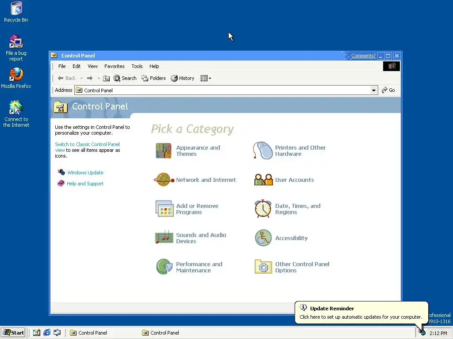The height and width of the screenshot is (339, 453).
Task: Open the Other Control Panel Options folder icon
Action: coord(263,267)
